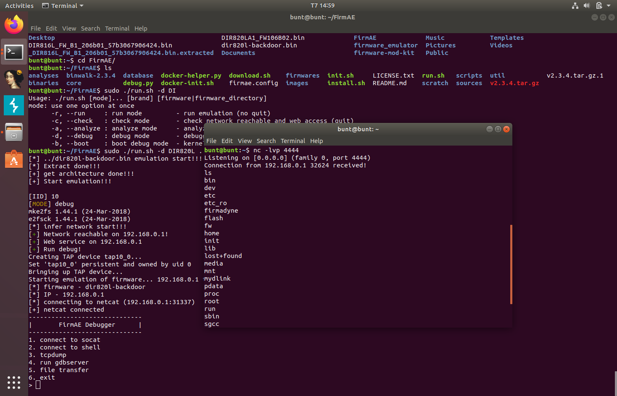Click title bar text 'bunt@bunt: ~'
This screenshot has height=396, width=617.
pyautogui.click(x=358, y=129)
